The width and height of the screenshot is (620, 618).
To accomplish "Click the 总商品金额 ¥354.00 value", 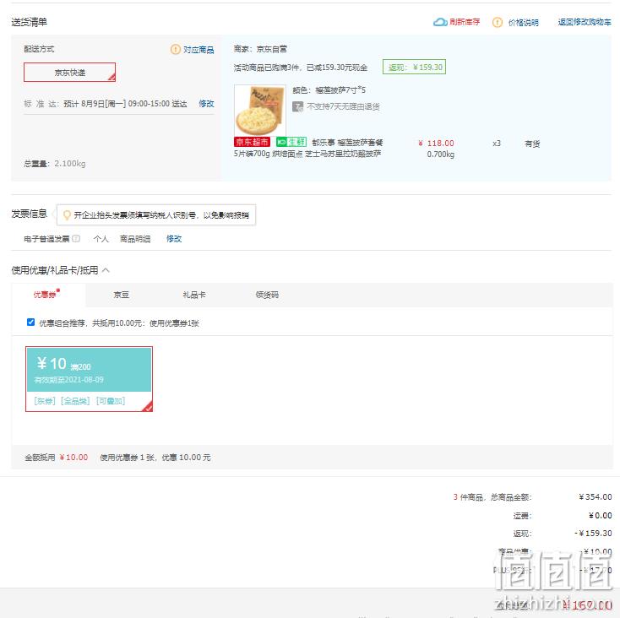I will pyautogui.click(x=596, y=496).
